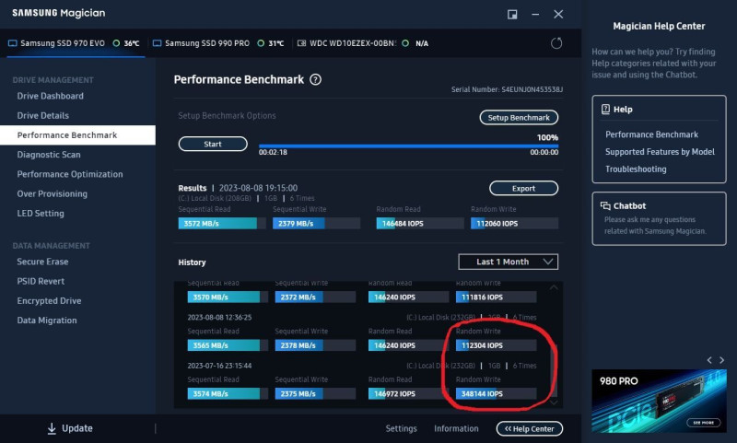
Task: Click the 2379 MB/s sequential write result
Action: point(316,224)
